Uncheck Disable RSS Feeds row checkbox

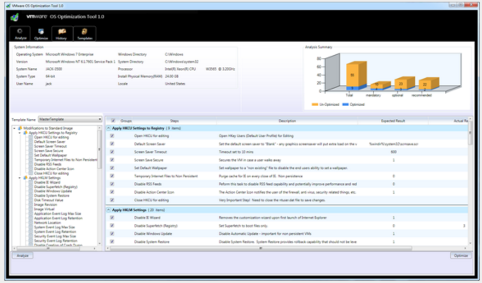click(112, 184)
